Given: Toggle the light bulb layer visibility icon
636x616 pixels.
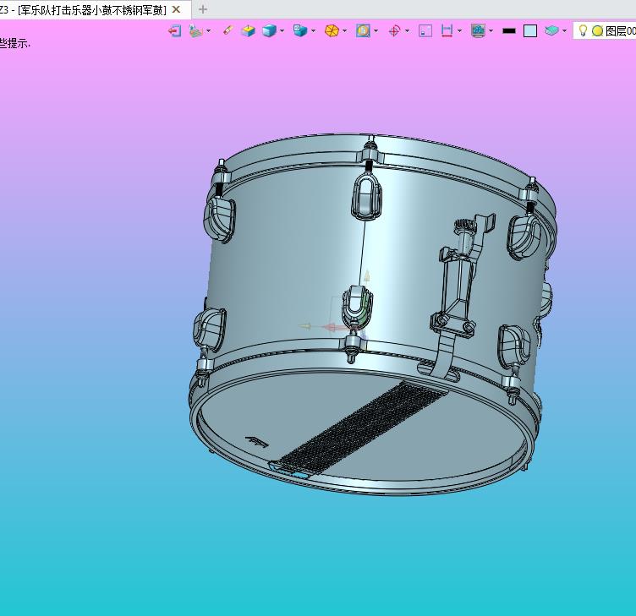Looking at the screenshot, I should 583,30.
